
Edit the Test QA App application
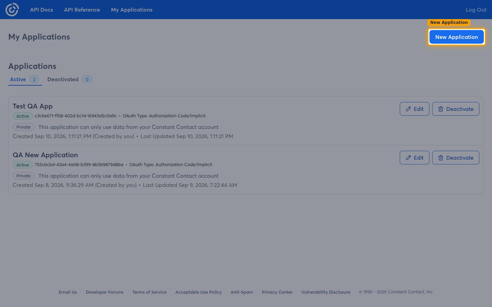coord(414,109)
